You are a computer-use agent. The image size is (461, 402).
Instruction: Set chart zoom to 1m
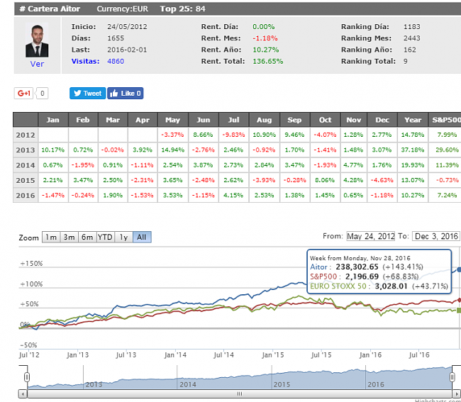pyautogui.click(x=51, y=237)
